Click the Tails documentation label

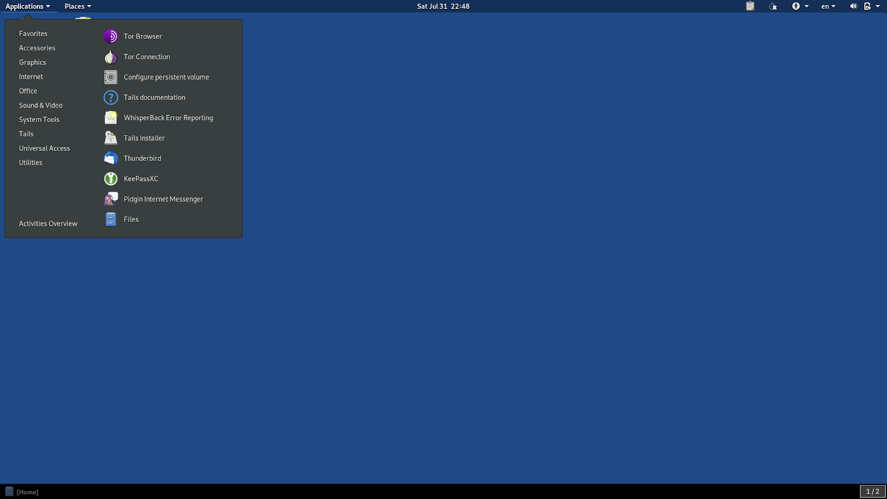coord(155,98)
